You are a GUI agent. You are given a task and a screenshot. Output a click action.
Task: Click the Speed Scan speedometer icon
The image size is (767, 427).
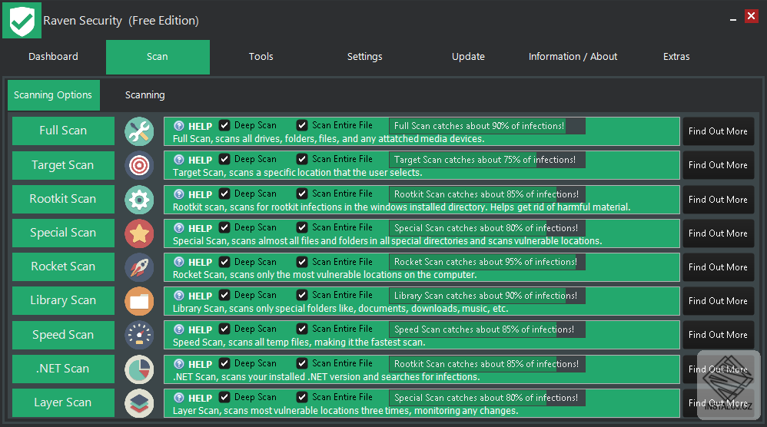(x=139, y=335)
